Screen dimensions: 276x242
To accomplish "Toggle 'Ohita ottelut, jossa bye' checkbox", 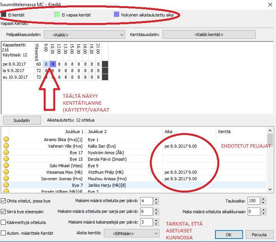I will 3,201.
